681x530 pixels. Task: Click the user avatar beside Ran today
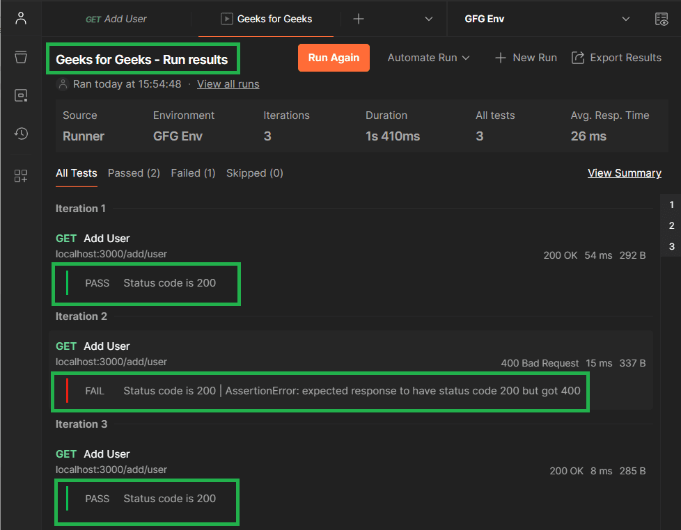tap(63, 84)
